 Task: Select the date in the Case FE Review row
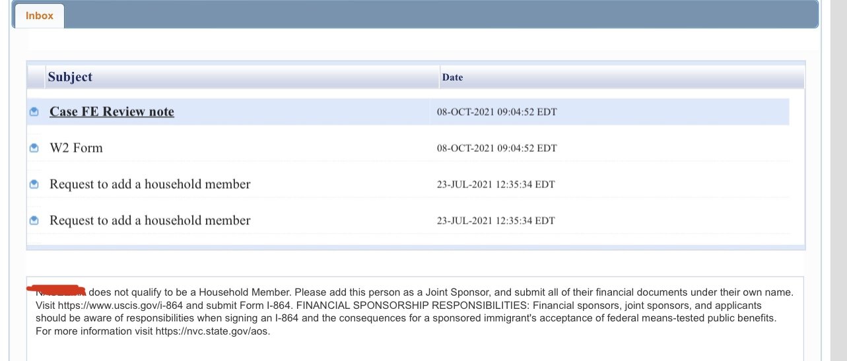click(x=496, y=112)
